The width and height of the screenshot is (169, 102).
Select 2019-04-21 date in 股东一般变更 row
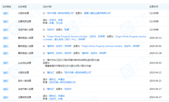tap(155, 81)
